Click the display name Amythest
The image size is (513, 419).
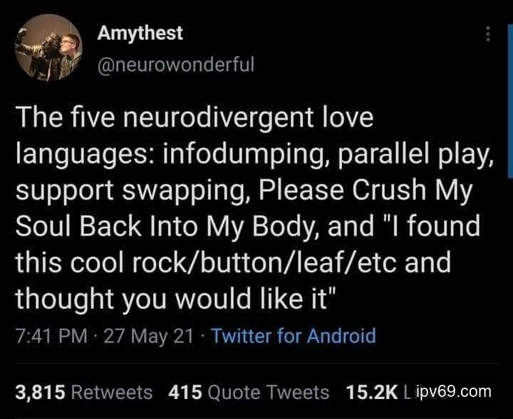(x=140, y=33)
